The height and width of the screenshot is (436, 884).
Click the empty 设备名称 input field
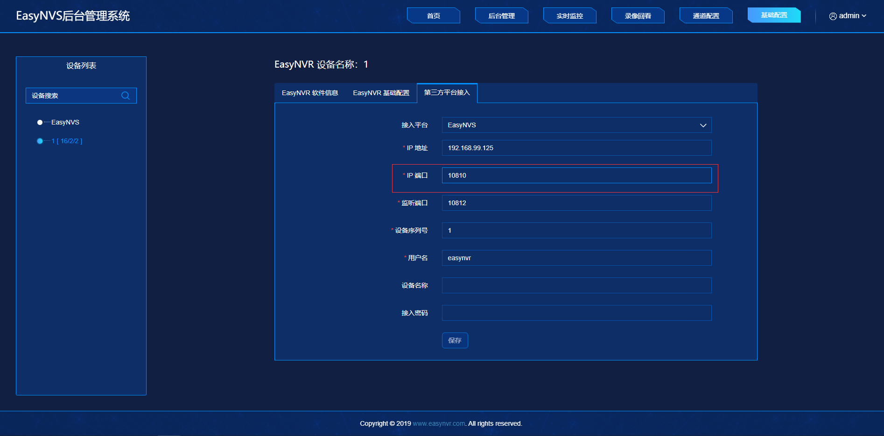click(x=576, y=285)
